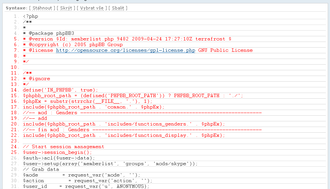
Task: Click the @copyright 2005 phpBB Group line
Action: [x=73, y=45]
